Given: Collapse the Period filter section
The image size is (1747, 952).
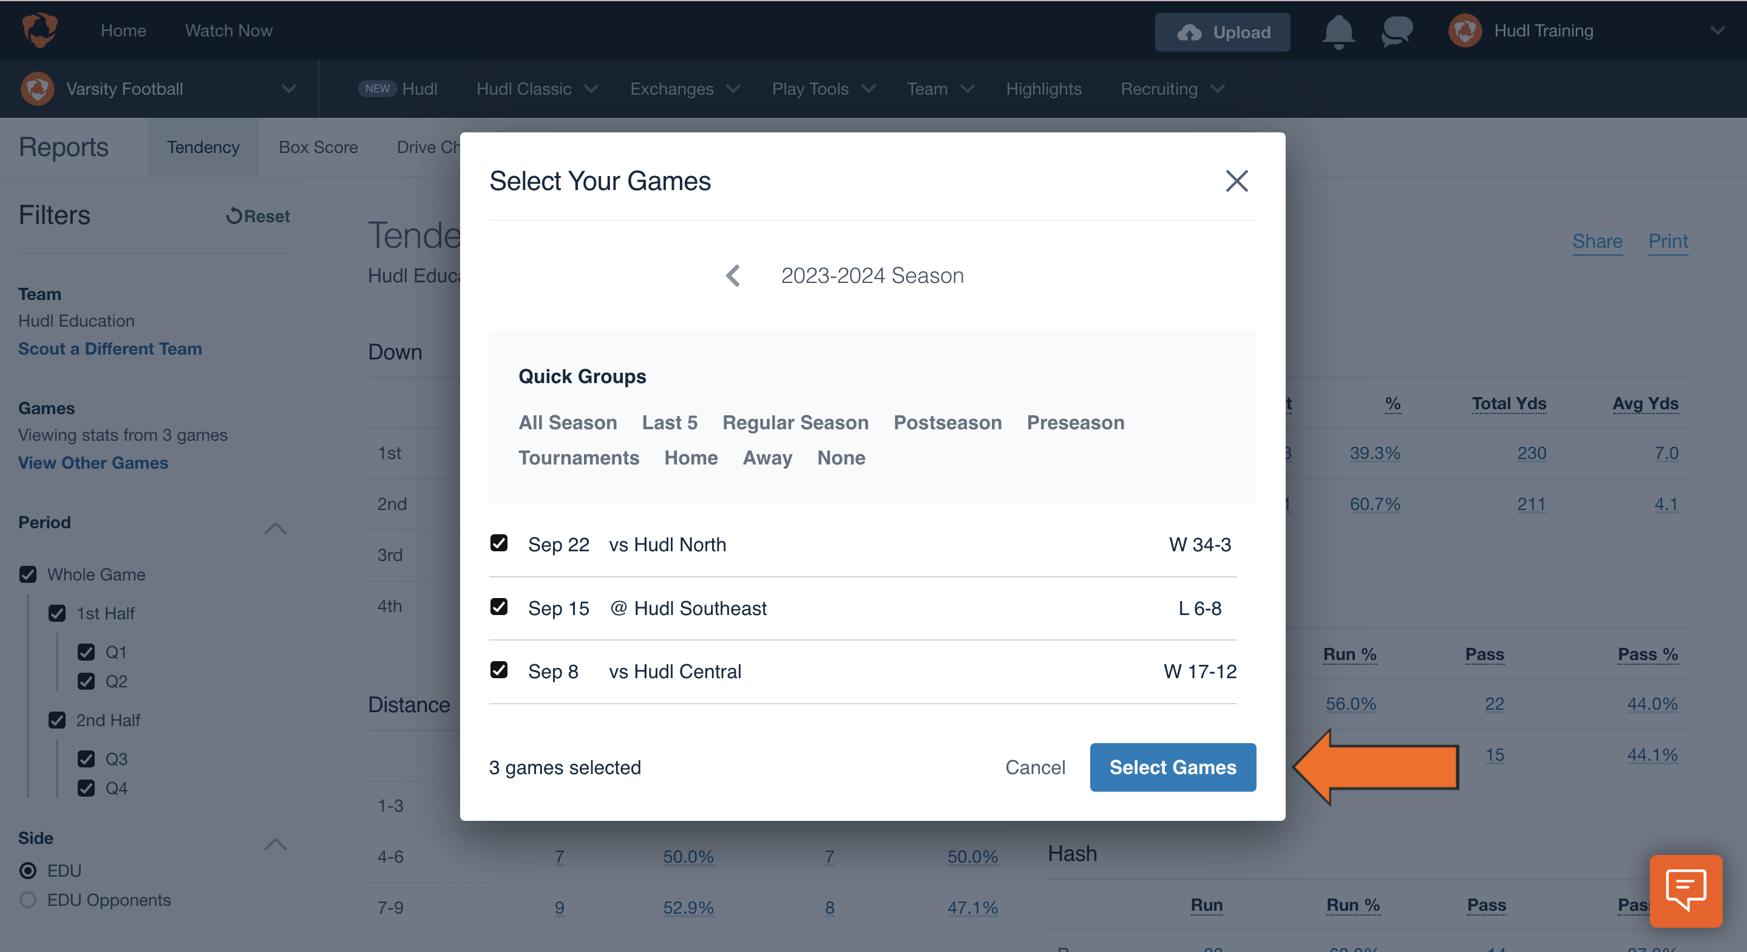Looking at the screenshot, I should (x=274, y=529).
